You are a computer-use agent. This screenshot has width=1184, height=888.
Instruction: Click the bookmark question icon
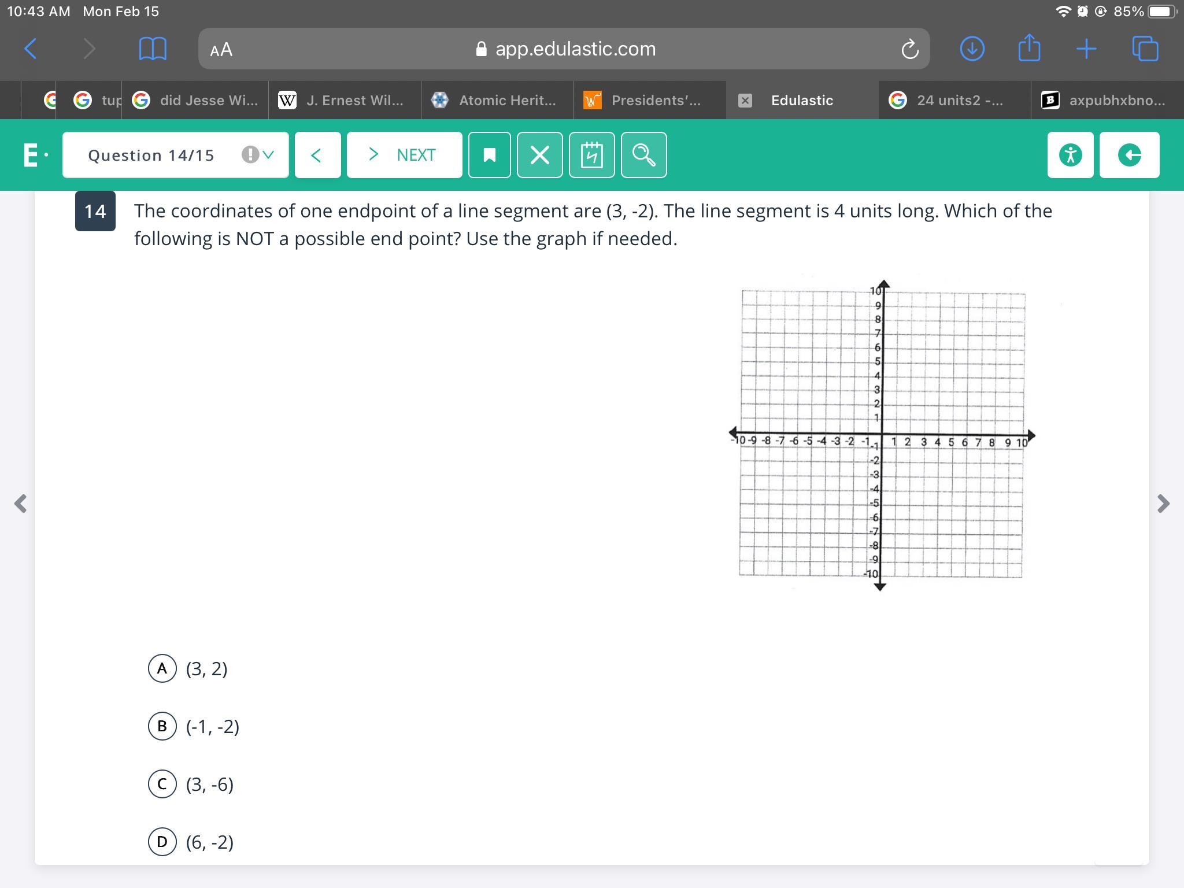tap(489, 155)
